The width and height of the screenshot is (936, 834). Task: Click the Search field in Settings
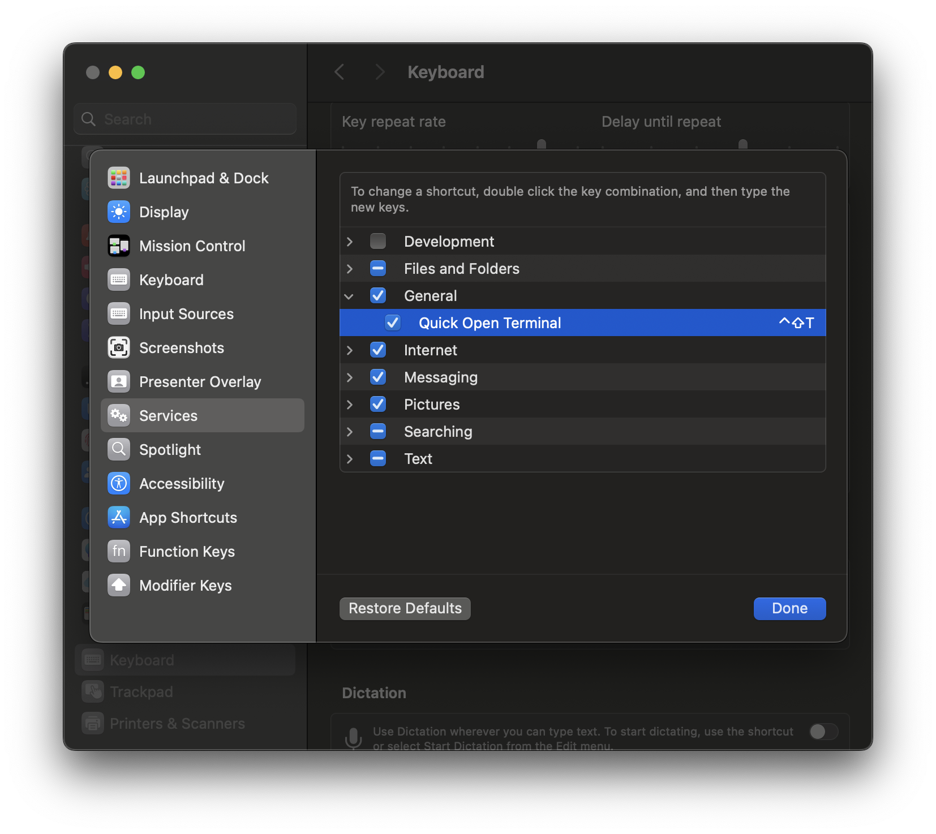tap(185, 119)
